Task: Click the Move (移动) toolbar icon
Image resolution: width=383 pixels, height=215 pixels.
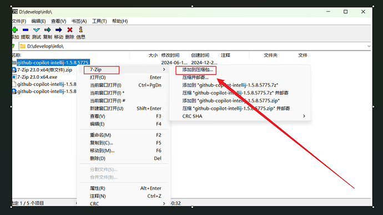Action: point(59,30)
